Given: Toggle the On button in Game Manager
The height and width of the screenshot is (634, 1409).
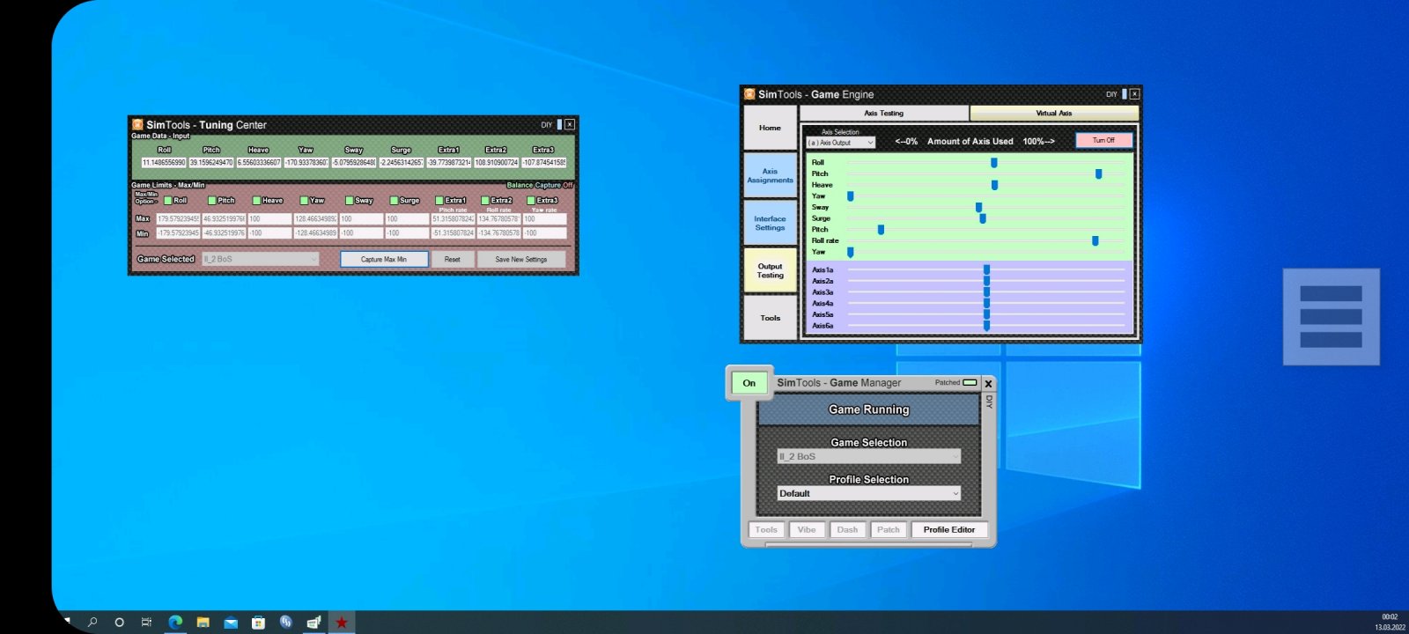Looking at the screenshot, I should pos(749,383).
